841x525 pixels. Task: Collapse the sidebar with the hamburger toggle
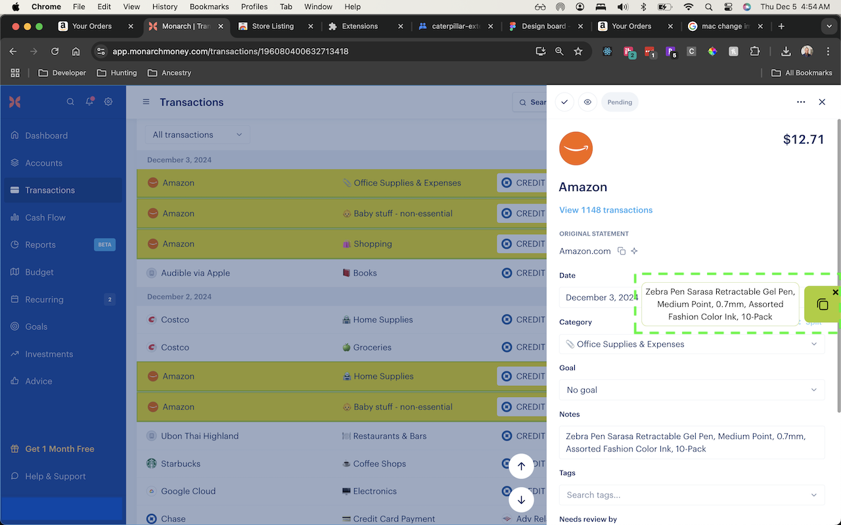tap(145, 102)
